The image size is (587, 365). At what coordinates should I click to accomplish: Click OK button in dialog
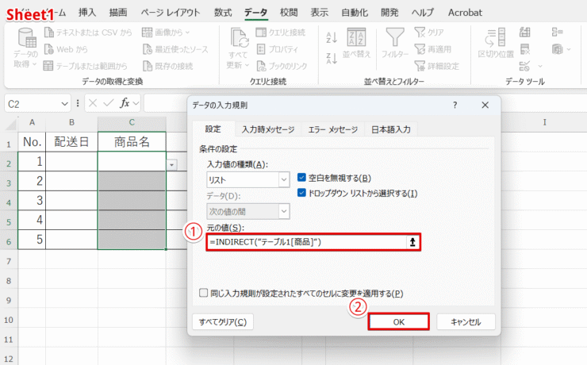[x=399, y=322]
